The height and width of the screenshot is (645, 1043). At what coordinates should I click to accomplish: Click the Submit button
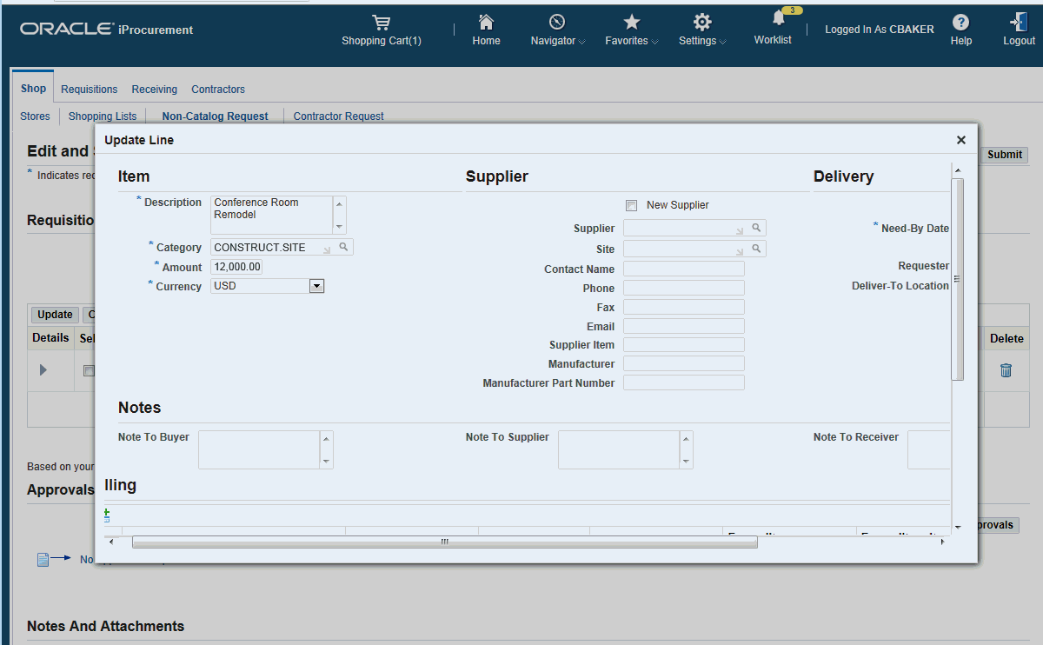coord(1005,155)
